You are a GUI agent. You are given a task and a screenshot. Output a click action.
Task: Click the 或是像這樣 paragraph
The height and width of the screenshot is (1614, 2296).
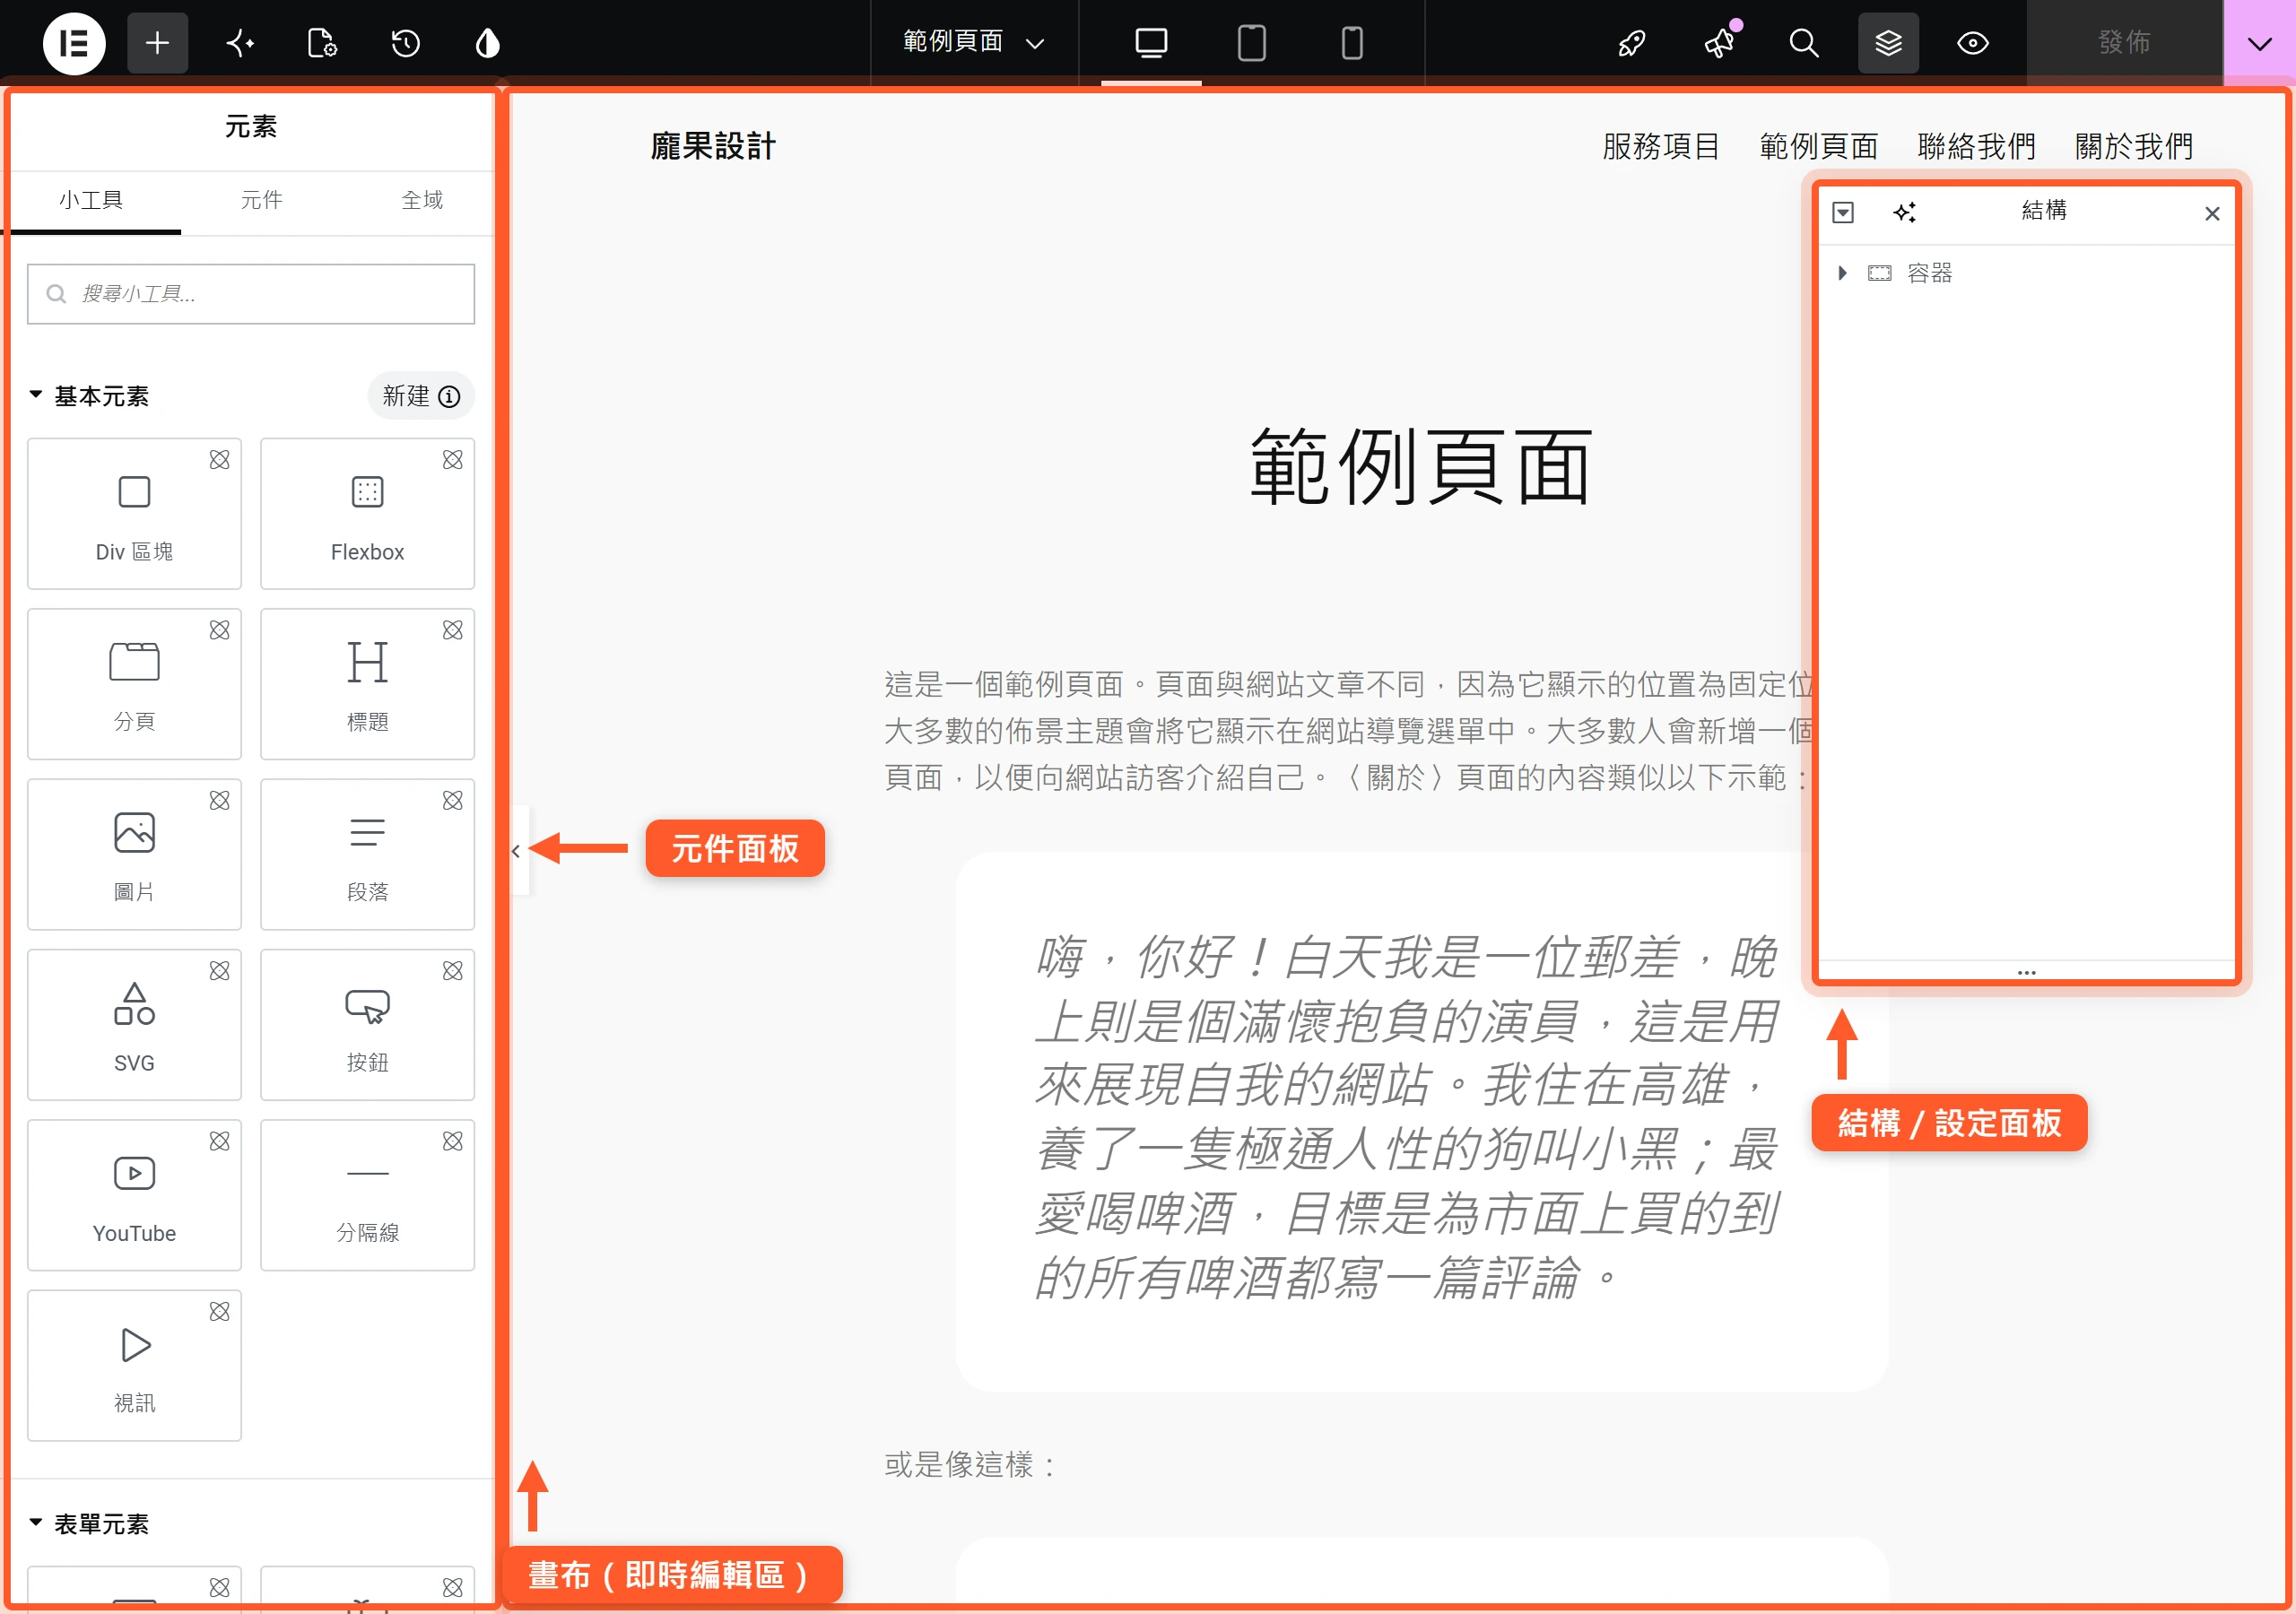pyautogui.click(x=969, y=1465)
